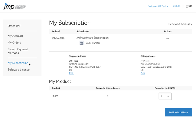Image resolution: width=196 pixels, height=119 pixels.
Task: Click the My Subscription page heading
Action: 70,23
